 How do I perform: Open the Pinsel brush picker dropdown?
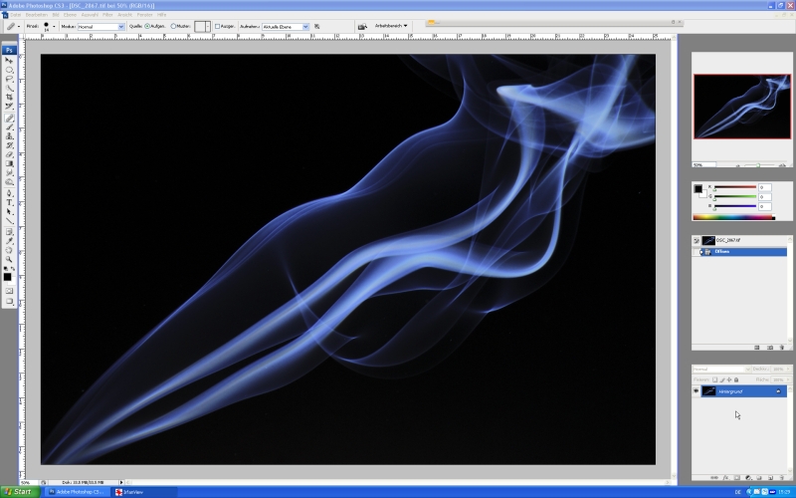(54, 27)
